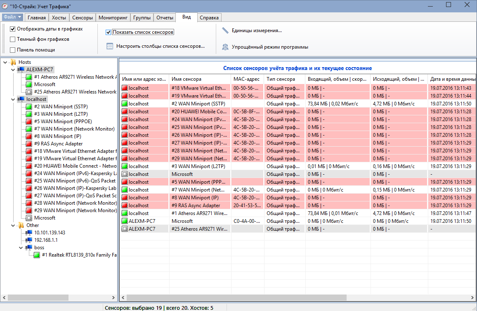The image size is (477, 311).
Task: Click the app logo icon in title bar
Action: [5, 6]
